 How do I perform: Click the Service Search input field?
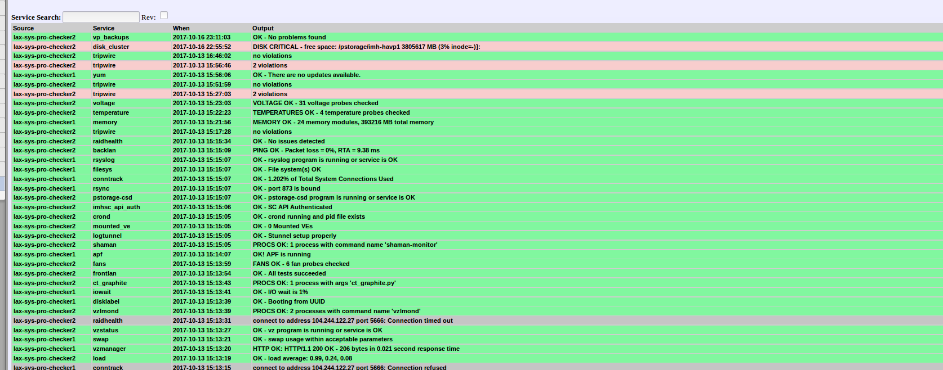tap(101, 17)
